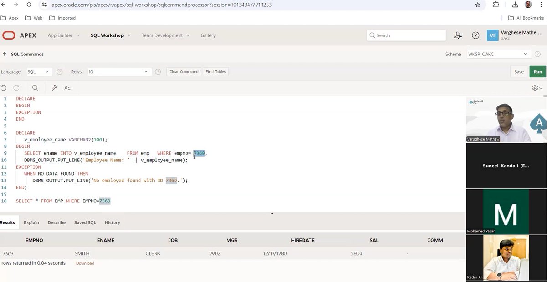The image size is (547, 282).
Task: Open the Schema dropdown showing WKSP_OAKC
Action: point(498,54)
